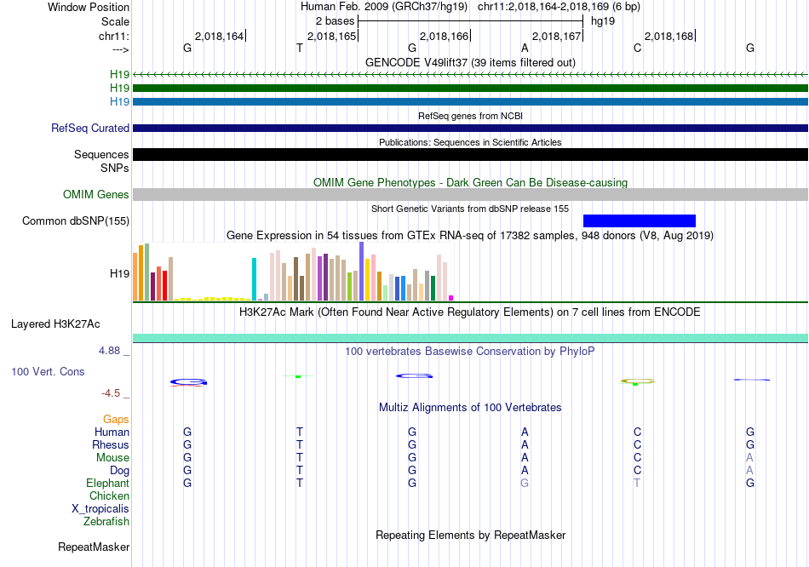Click the Zebrafish alignment row label

tap(106, 522)
